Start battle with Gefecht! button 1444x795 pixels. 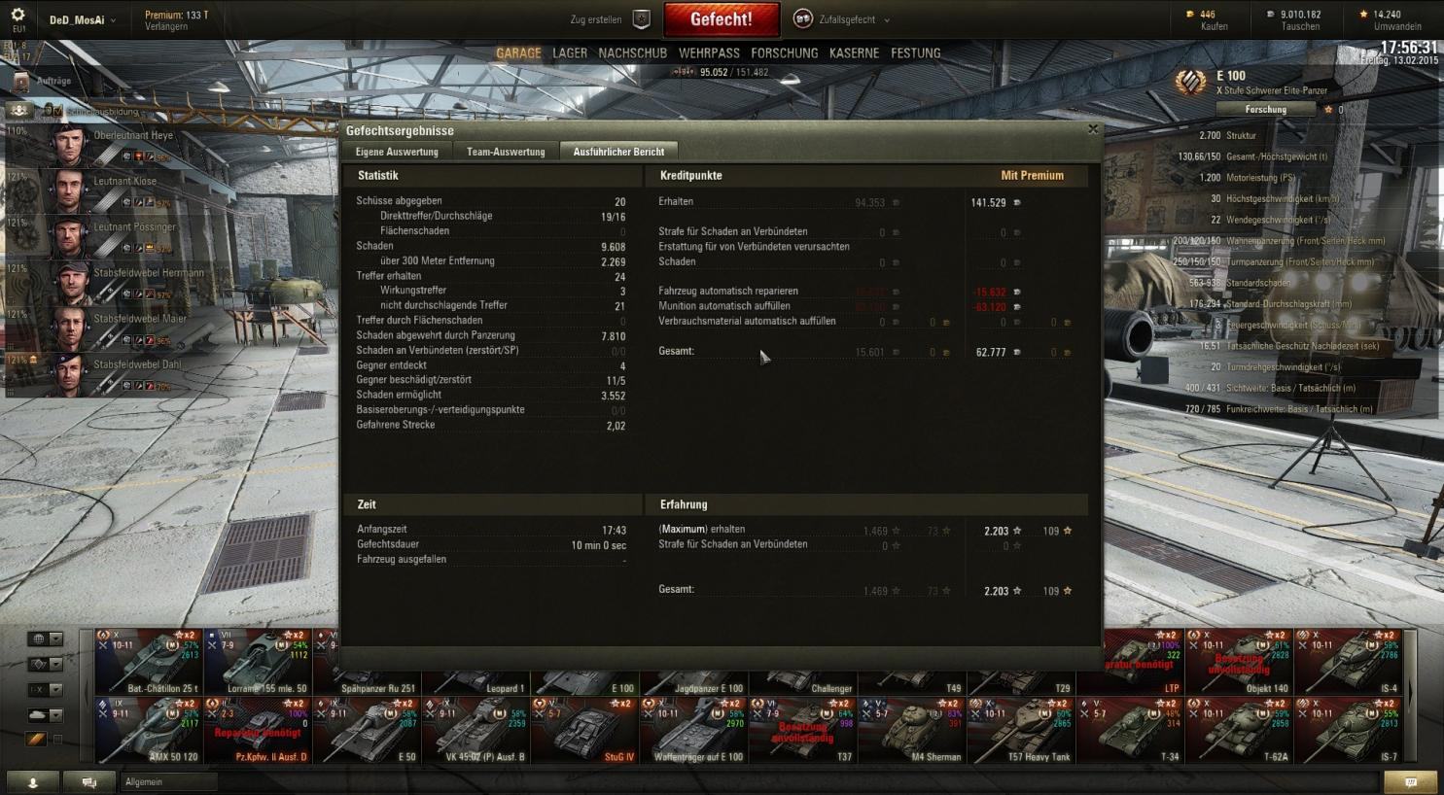click(722, 19)
